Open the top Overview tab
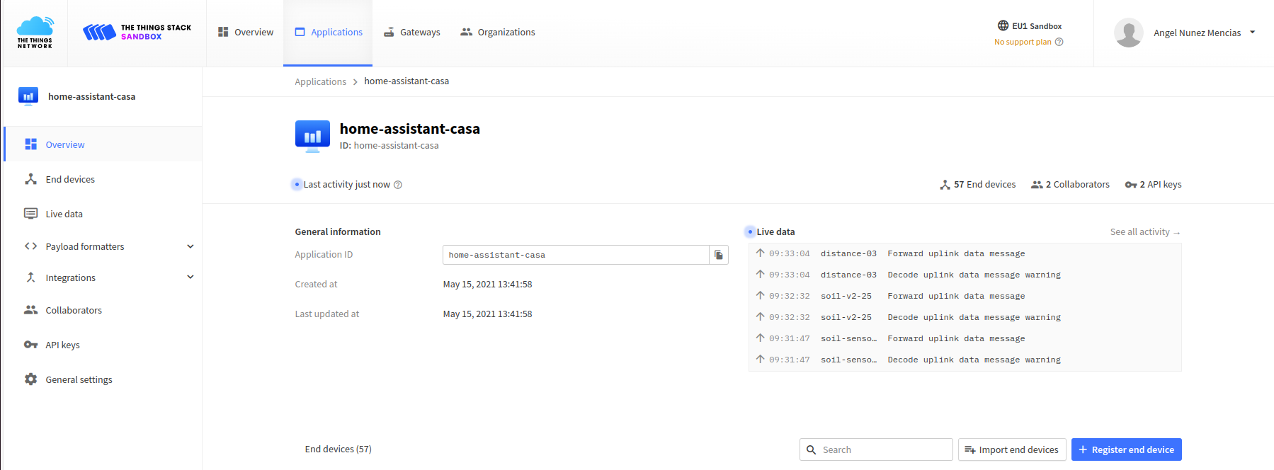The height and width of the screenshot is (470, 1274). click(246, 33)
